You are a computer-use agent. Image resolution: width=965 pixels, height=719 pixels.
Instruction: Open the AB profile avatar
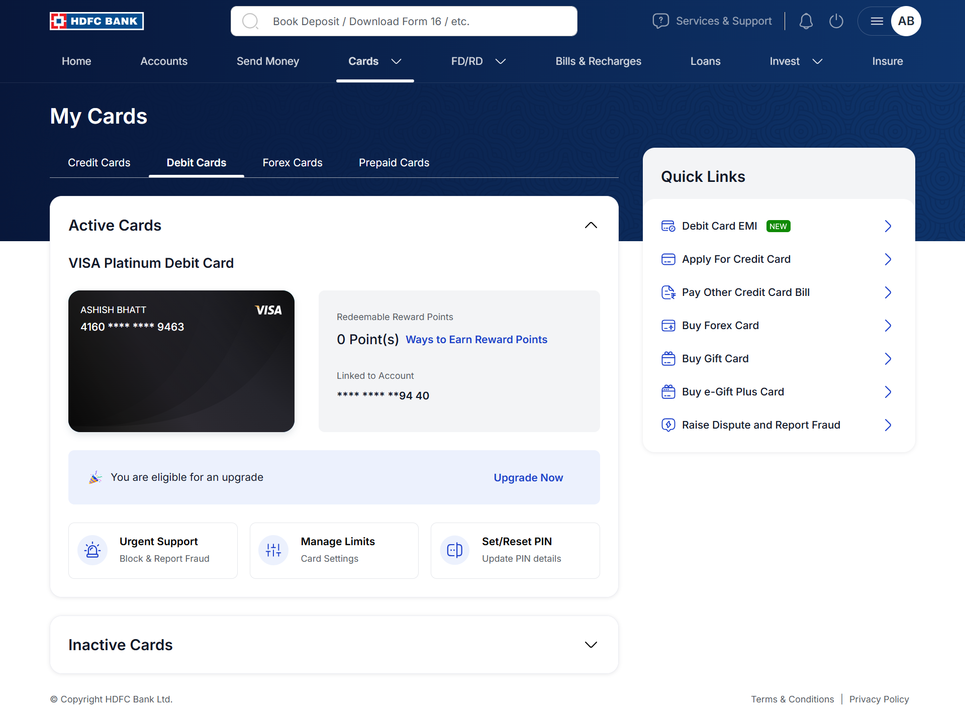(906, 21)
